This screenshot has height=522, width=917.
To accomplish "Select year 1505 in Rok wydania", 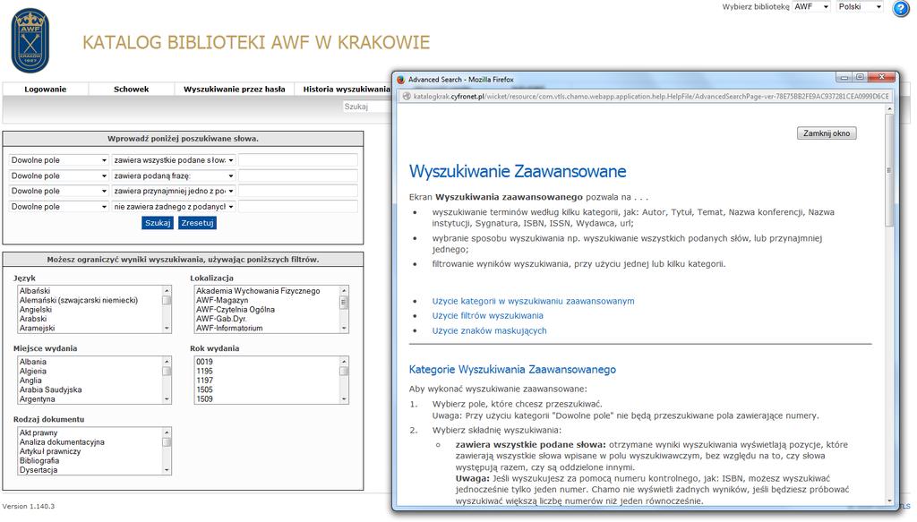I will 205,389.
